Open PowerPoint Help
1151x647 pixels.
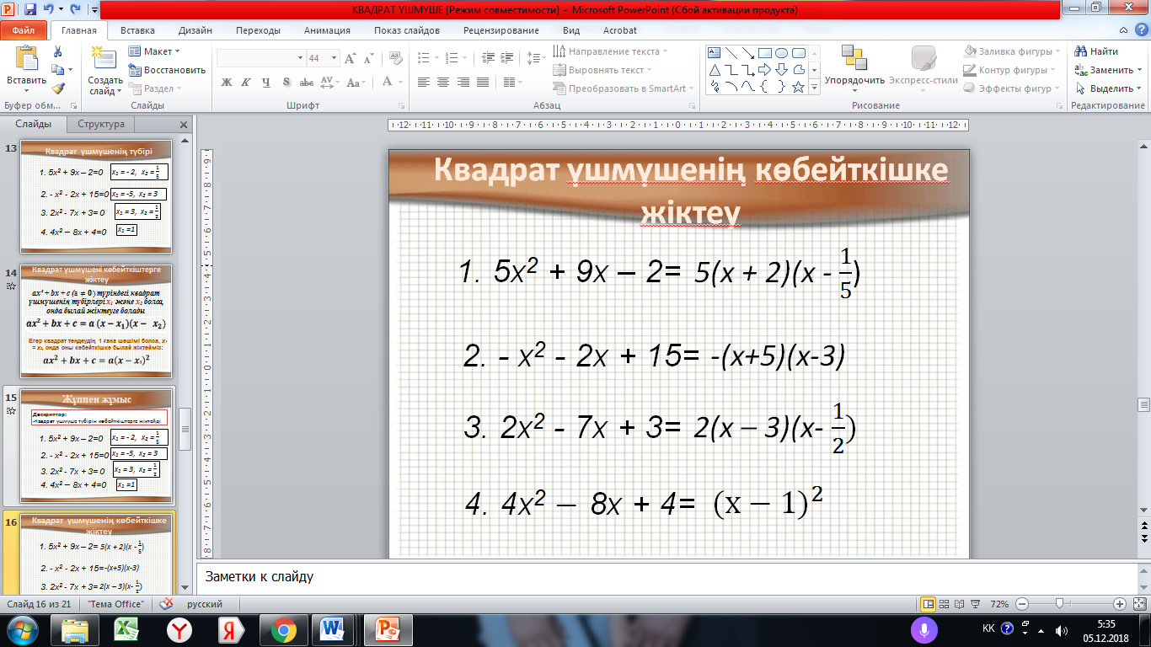[1141, 31]
